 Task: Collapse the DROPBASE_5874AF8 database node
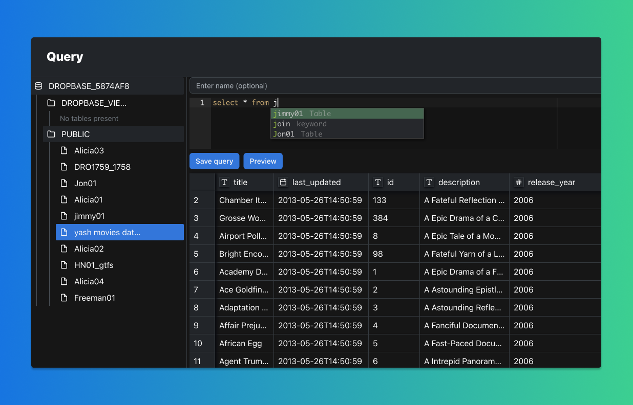point(89,86)
